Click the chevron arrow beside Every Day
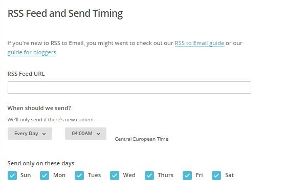Image resolution: width=285 pixels, height=195 pixels. (x=44, y=134)
